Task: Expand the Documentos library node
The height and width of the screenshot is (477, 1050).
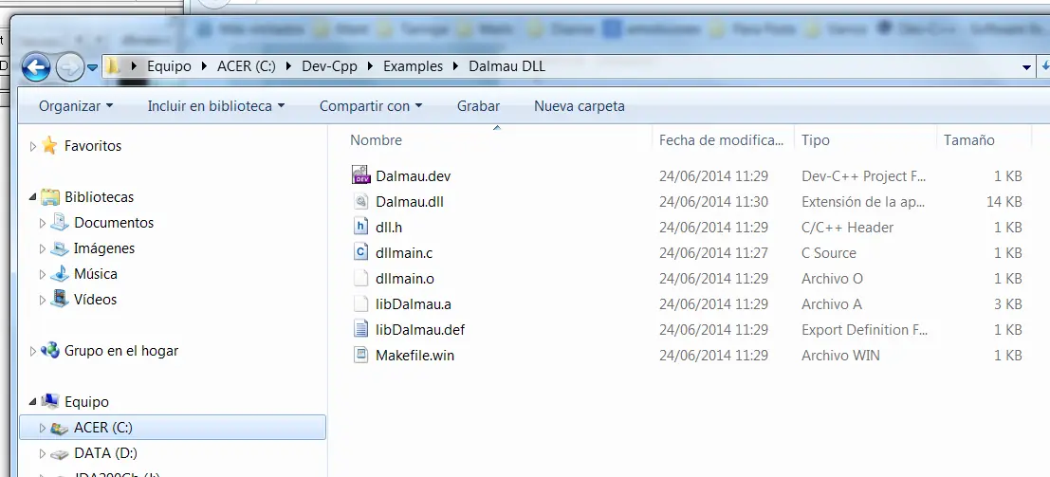Action: pos(43,223)
